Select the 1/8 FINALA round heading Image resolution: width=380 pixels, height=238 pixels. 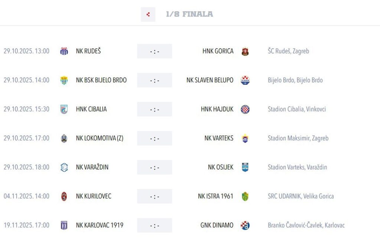pyautogui.click(x=189, y=14)
